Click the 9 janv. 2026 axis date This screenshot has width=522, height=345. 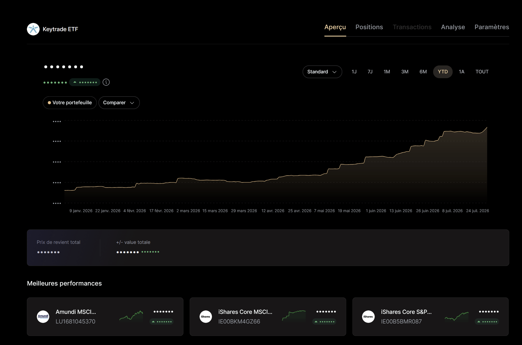point(81,211)
